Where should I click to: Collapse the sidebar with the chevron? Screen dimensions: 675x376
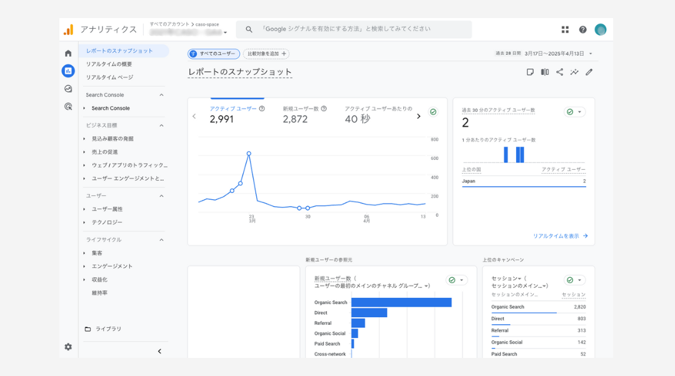click(x=159, y=352)
